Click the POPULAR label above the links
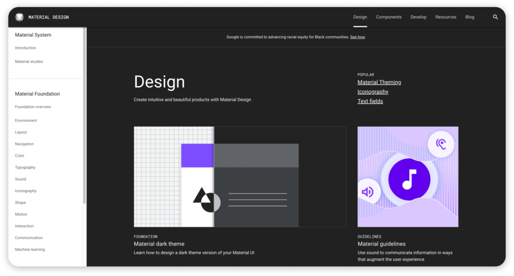 365,75
